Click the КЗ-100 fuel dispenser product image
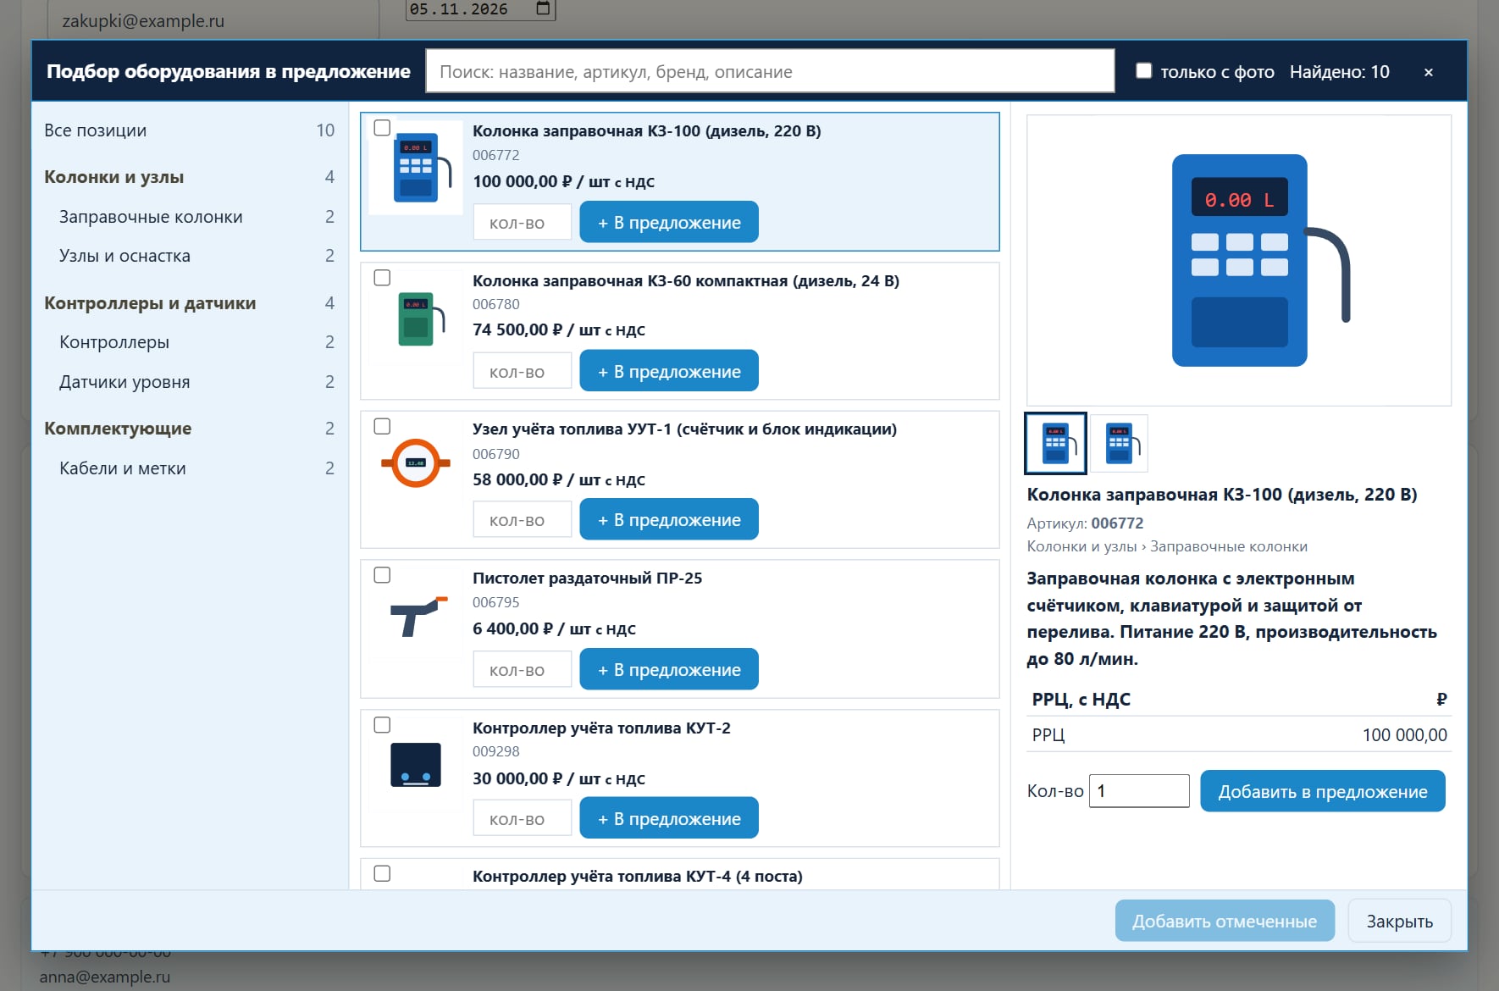Image resolution: width=1499 pixels, height=991 pixels. click(416, 168)
